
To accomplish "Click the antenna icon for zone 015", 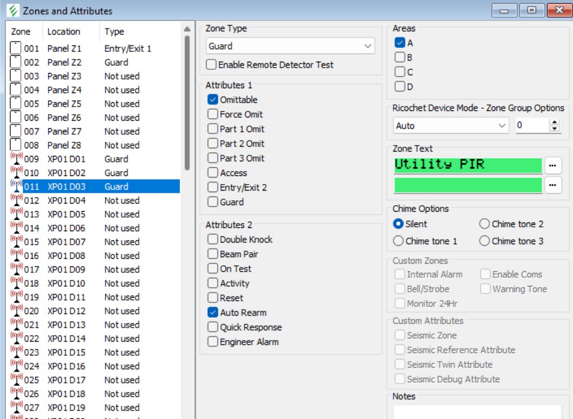I will 16,241.
